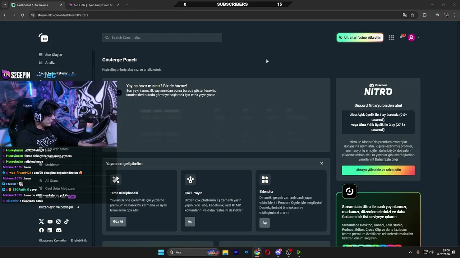Open the Facebook social icon
Image resolution: width=460 pixels, height=258 pixels.
[x=41, y=230]
